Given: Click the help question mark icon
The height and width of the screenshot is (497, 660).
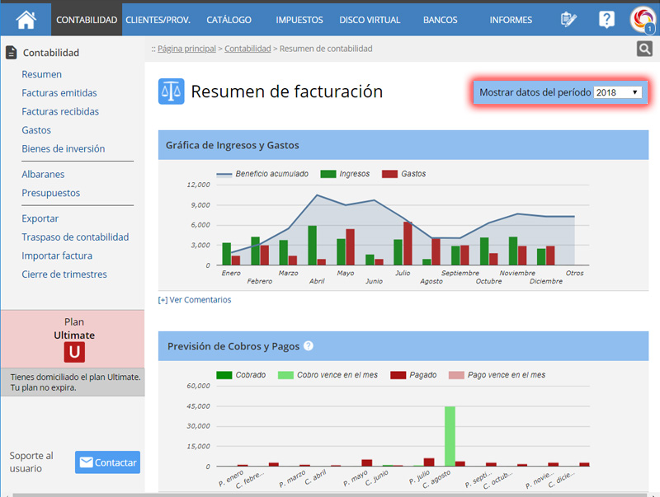Looking at the screenshot, I should point(606,19).
